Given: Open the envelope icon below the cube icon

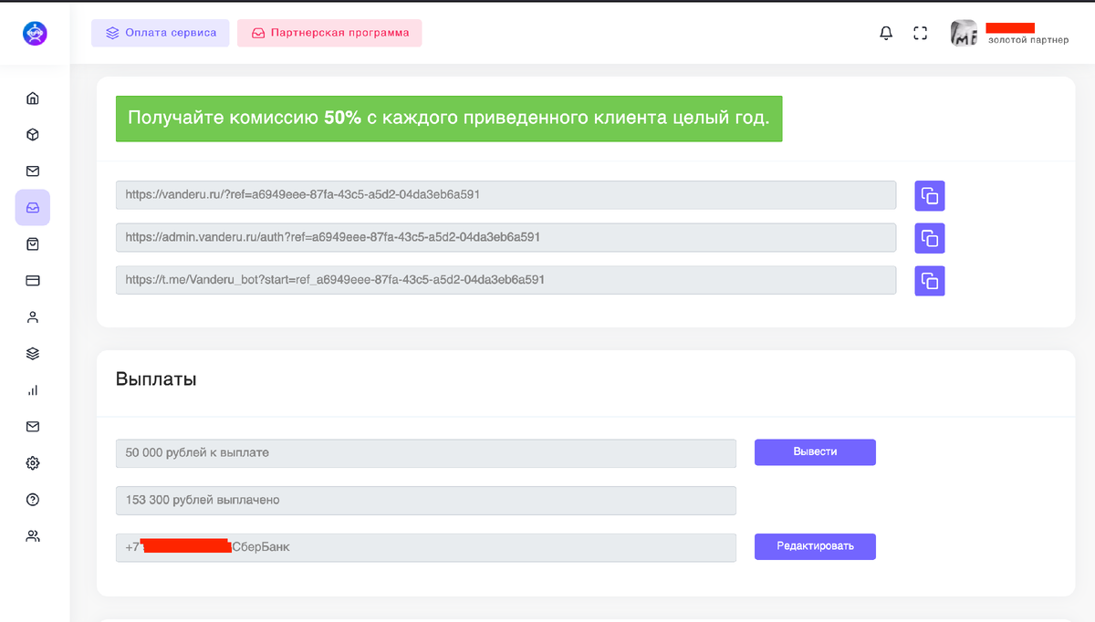Looking at the screenshot, I should [33, 171].
